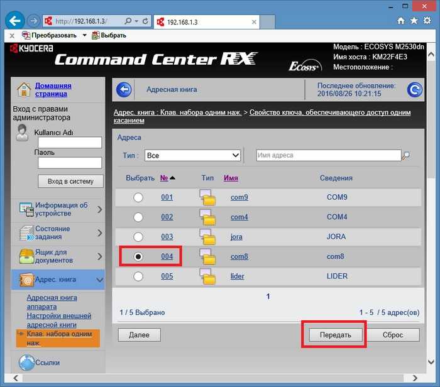Click the horizontal scrollbar right arrow
Viewport: 440px width, 387px height.
click(415, 378)
